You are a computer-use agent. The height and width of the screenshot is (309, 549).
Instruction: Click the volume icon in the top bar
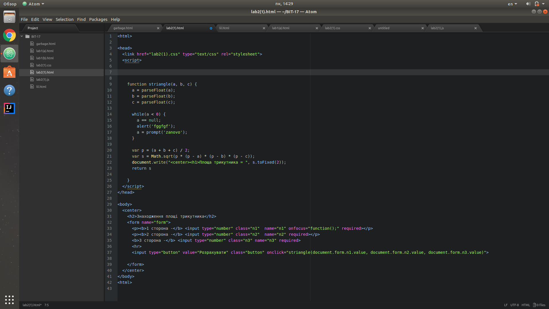coord(528,4)
